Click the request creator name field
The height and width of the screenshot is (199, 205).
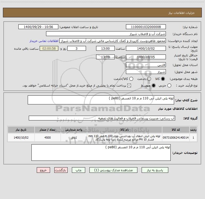click(x=113, y=41)
